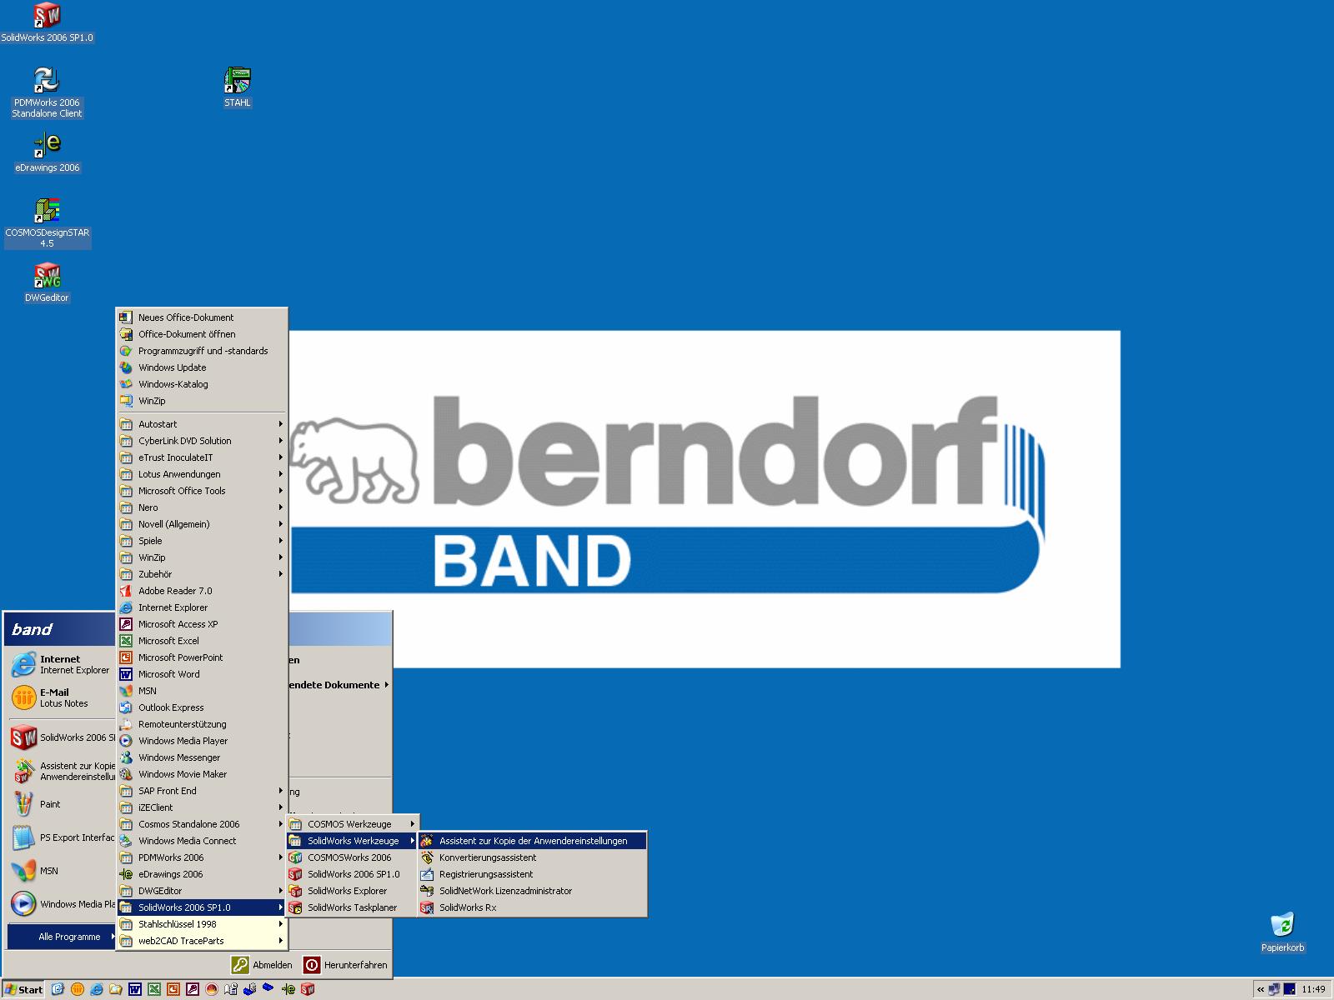Viewport: 1334px width, 1000px height.
Task: Click Office-Dokument öffnen
Action: [x=202, y=334]
